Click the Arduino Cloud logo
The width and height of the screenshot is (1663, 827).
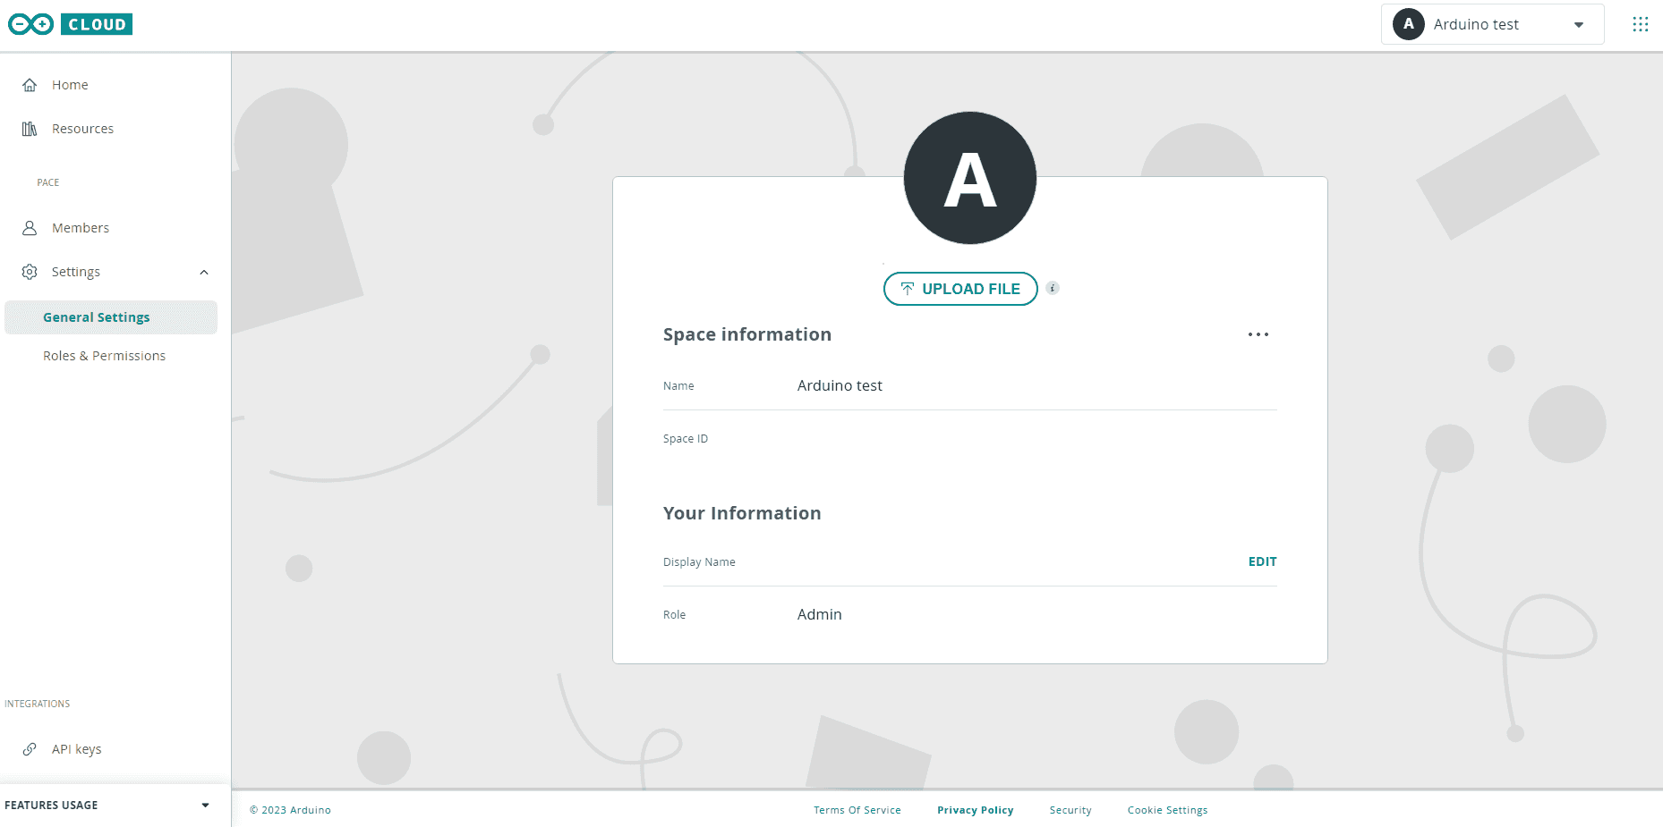tap(70, 24)
